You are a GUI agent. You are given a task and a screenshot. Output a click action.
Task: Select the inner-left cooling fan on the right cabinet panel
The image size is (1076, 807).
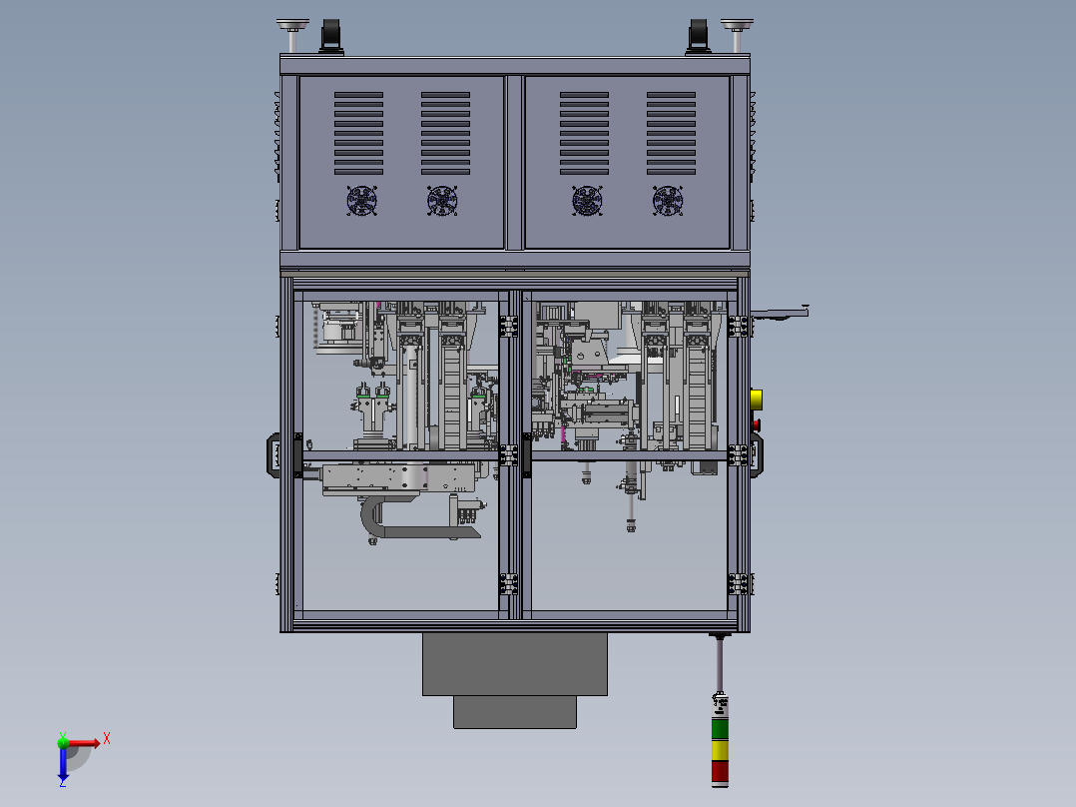click(587, 201)
